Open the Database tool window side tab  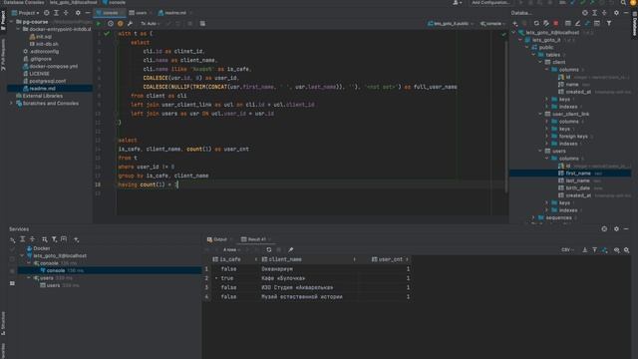tap(634, 24)
